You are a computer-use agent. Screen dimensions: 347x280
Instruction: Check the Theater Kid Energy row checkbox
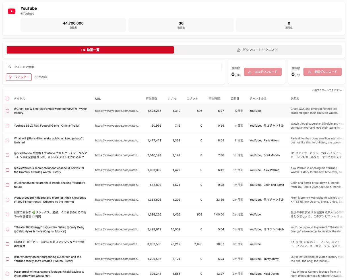click(x=8, y=229)
